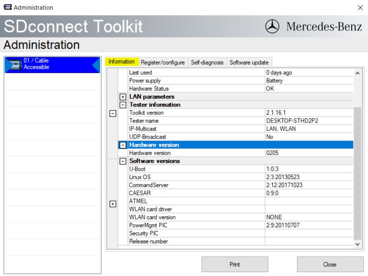368x276 pixels.
Task: Select the Last used row label
Action: pyautogui.click(x=141, y=73)
